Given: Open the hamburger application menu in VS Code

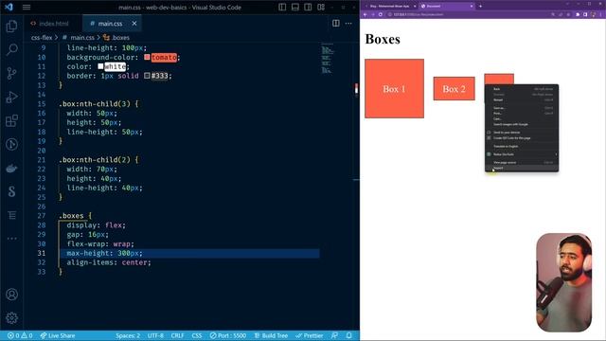Looking at the screenshot, I should (27, 7).
